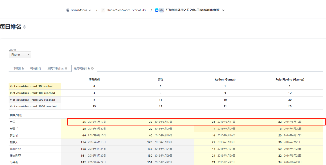326x165 pixels.
Task: Click the 新加坡 country row label
Action: [14, 135]
